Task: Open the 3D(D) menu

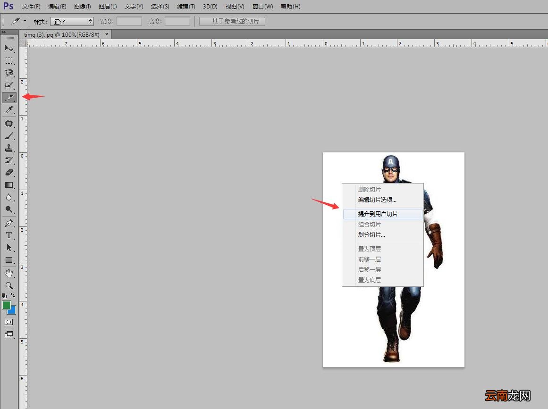Action: 210,7
